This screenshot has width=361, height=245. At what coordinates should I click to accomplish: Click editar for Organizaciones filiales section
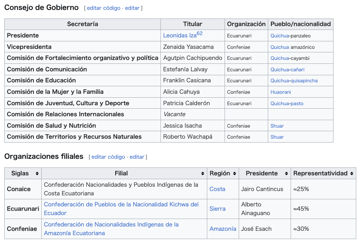click(137, 157)
